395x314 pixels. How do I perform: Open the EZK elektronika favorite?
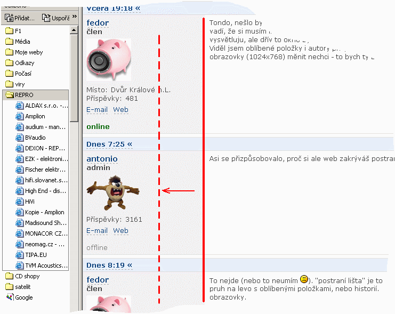coord(42,159)
